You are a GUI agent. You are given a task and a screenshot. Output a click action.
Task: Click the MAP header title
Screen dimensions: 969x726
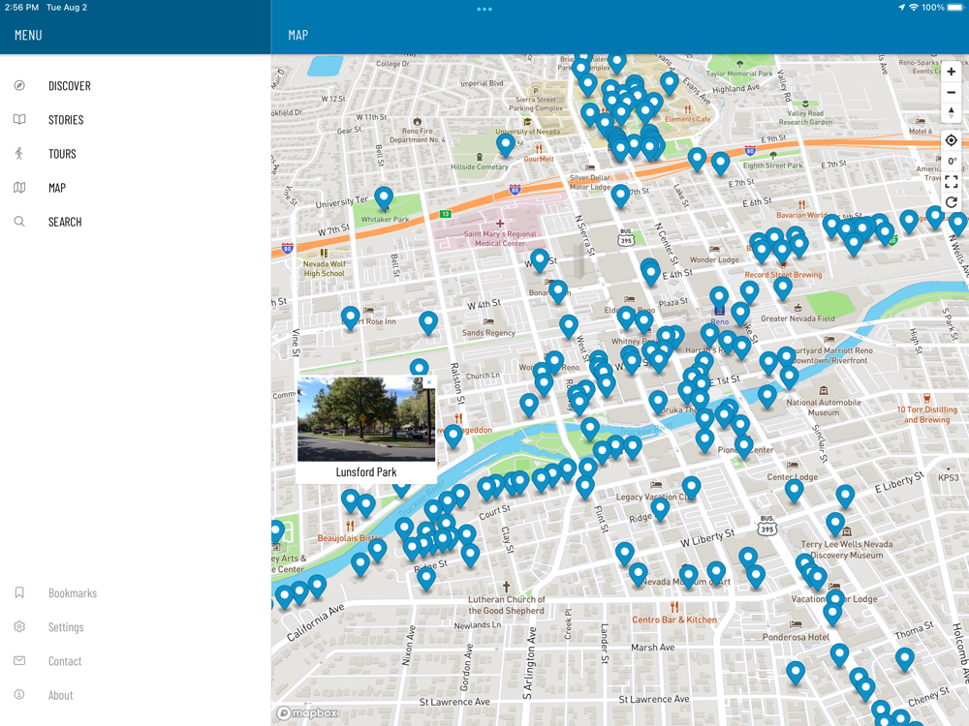click(x=297, y=35)
